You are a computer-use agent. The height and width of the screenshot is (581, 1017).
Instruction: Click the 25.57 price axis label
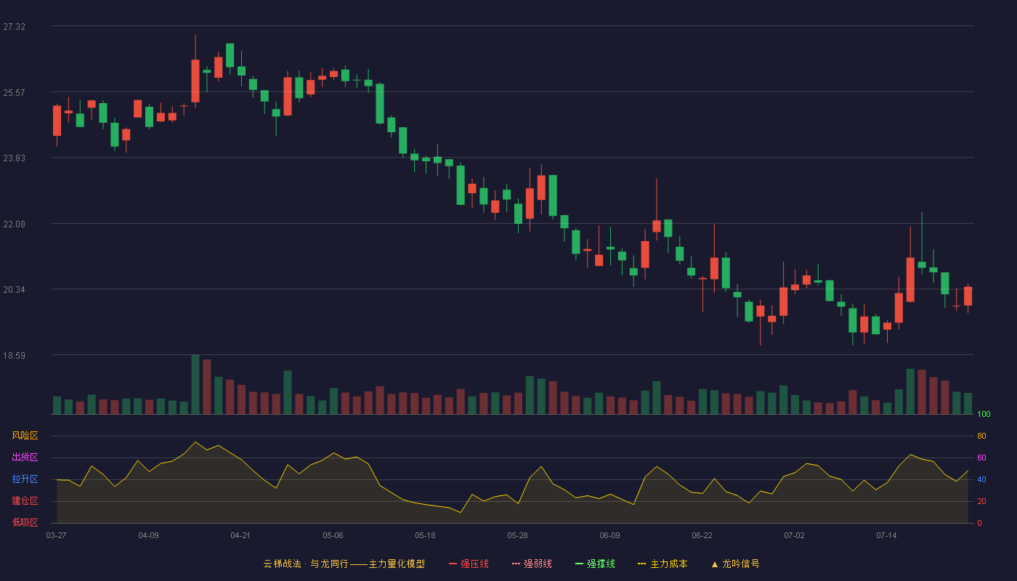[x=14, y=93]
